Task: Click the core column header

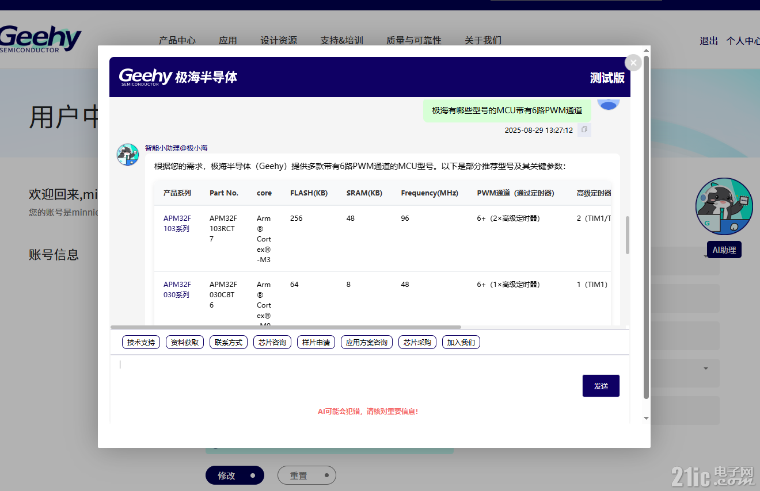Action: click(x=264, y=193)
